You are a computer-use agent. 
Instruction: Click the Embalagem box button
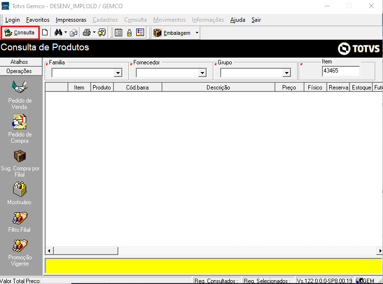coord(173,33)
